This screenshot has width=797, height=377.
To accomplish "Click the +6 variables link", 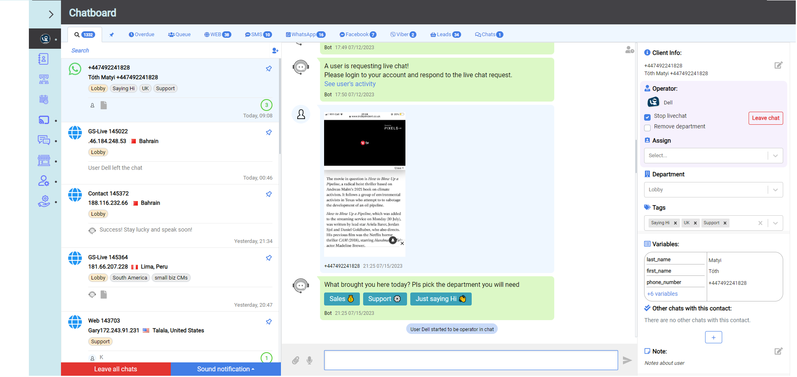I will click(662, 294).
